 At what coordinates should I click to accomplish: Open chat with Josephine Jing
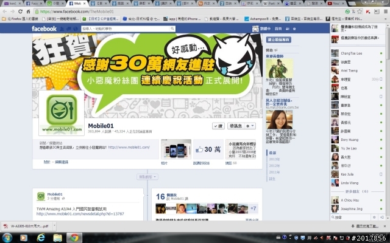click(357, 209)
